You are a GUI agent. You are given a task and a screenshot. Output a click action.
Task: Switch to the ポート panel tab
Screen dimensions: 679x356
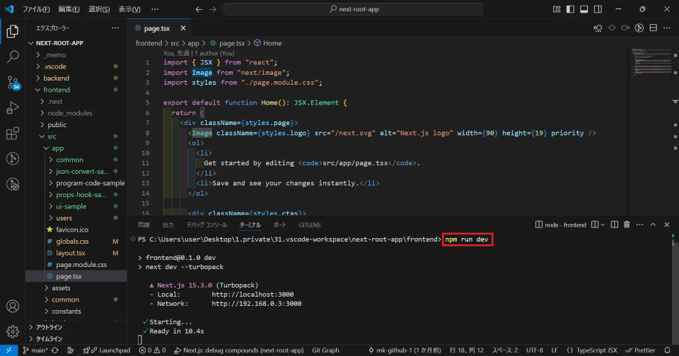click(x=280, y=225)
